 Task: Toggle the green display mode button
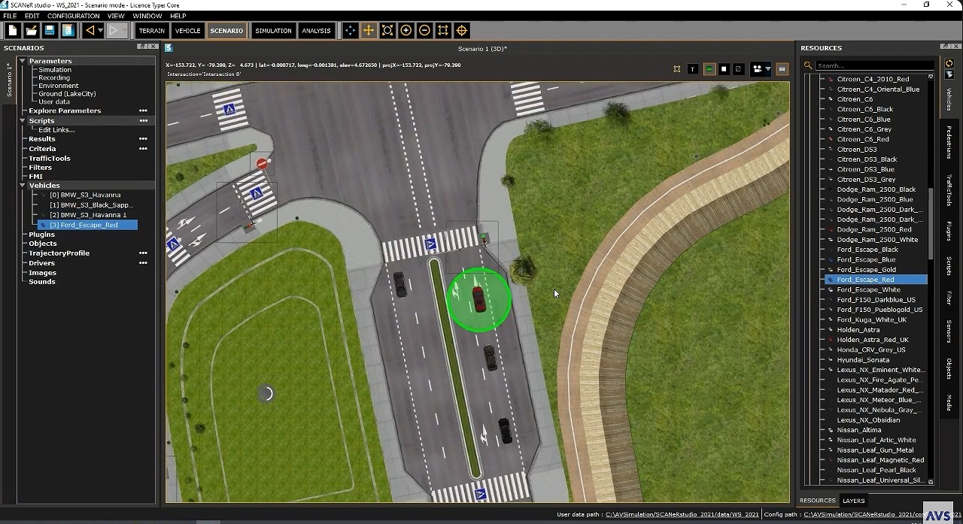point(709,69)
